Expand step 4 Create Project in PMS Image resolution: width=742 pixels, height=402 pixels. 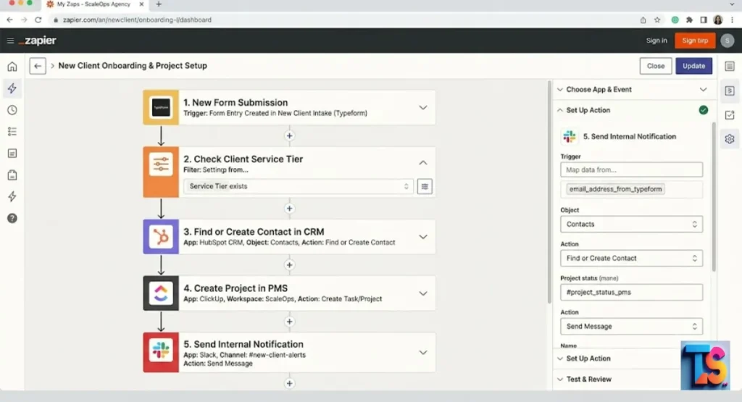point(423,293)
